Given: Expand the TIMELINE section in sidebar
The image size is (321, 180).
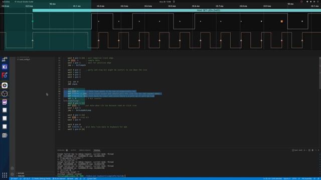Looking at the screenshot, I should (x=21, y=175).
